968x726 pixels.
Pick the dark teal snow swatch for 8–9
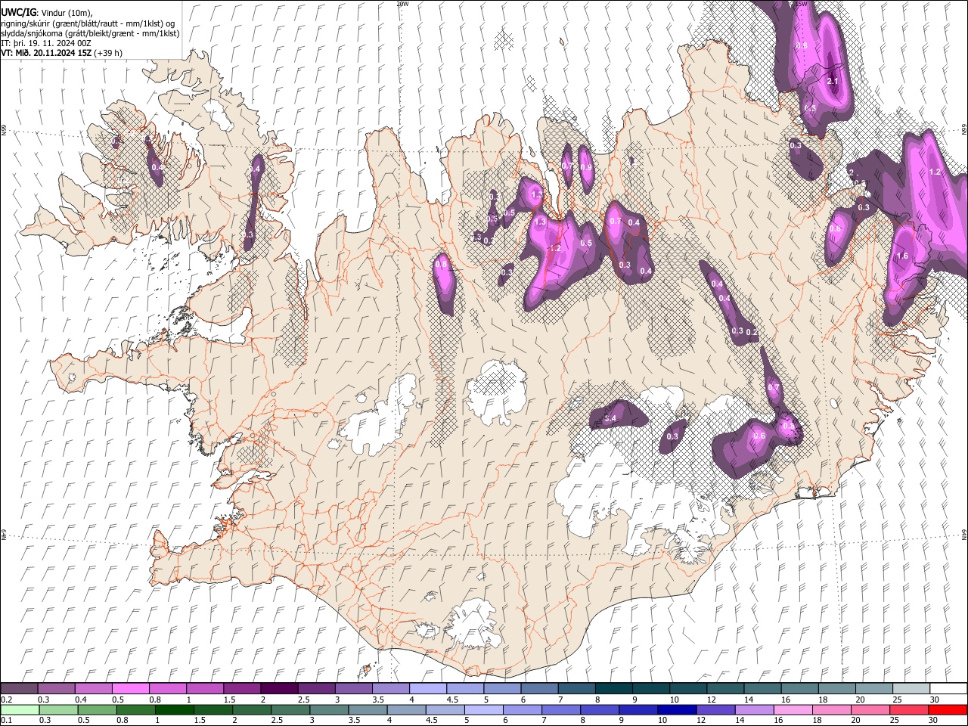pos(614,689)
